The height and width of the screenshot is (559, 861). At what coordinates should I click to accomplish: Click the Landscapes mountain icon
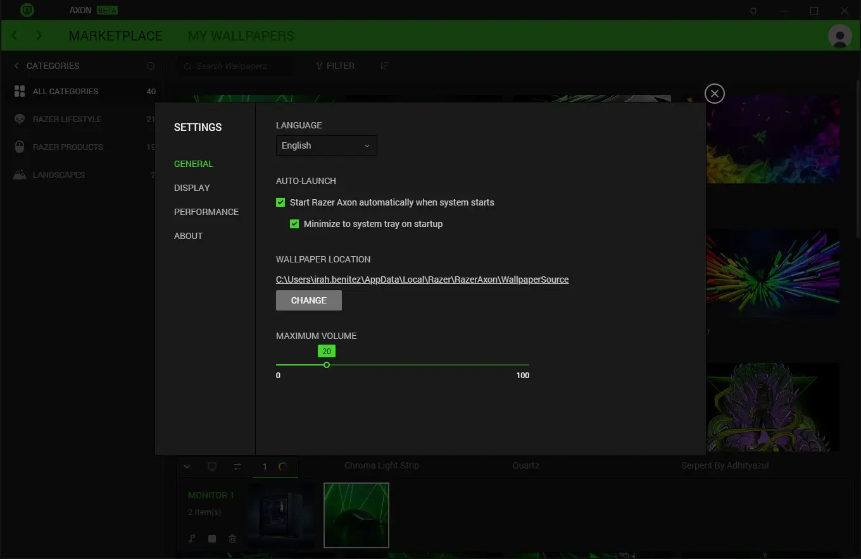coord(20,175)
